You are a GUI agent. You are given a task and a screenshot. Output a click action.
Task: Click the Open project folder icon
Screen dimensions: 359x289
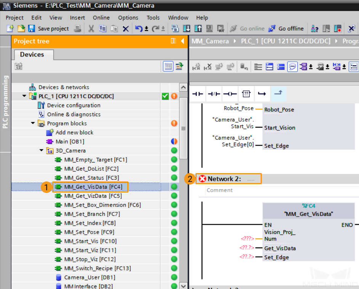click(x=21, y=28)
